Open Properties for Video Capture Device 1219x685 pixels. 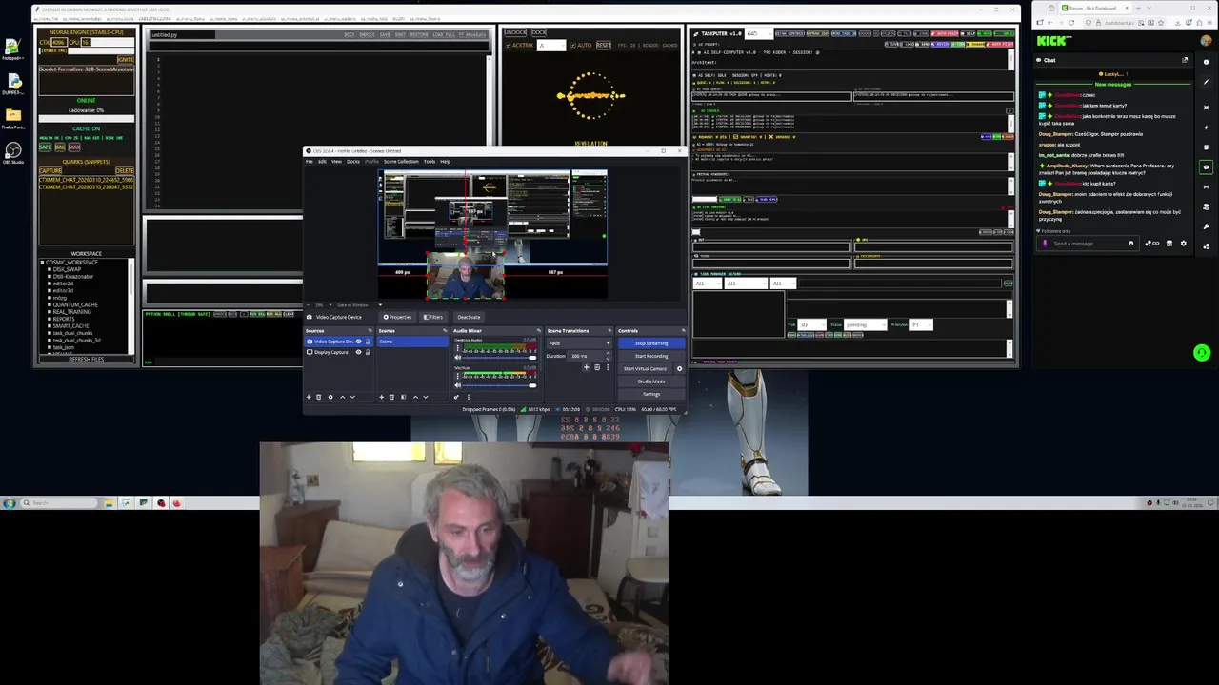pyautogui.click(x=396, y=317)
